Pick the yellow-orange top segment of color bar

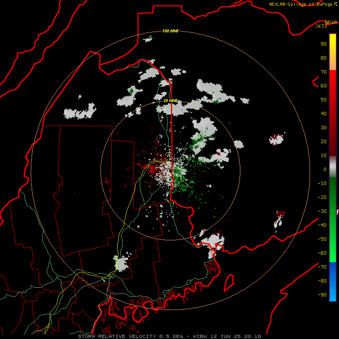click(333, 52)
